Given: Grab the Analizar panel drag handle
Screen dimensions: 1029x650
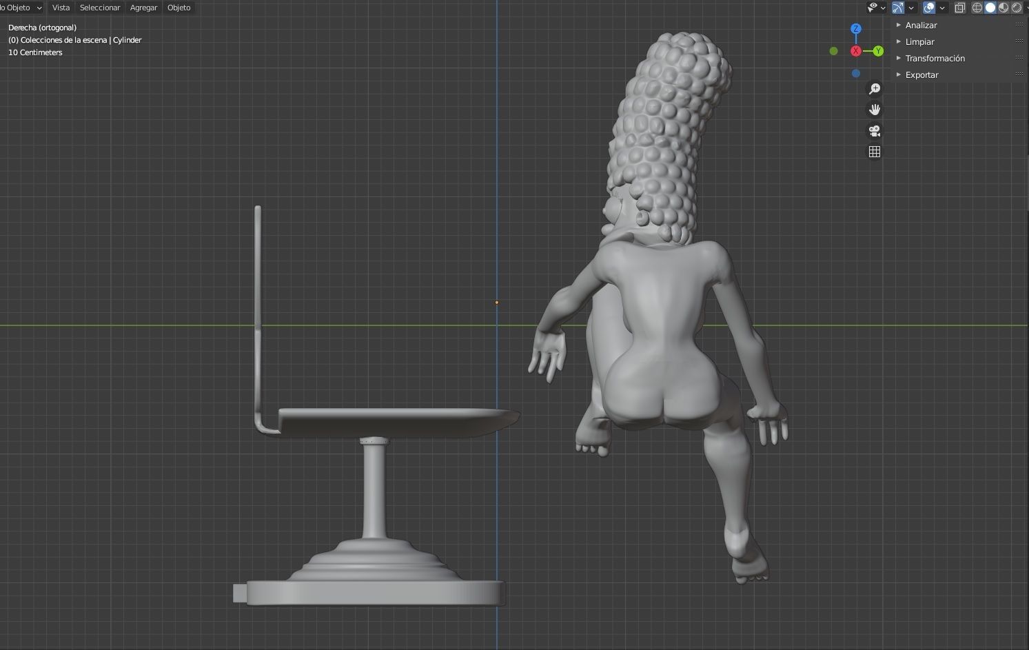Looking at the screenshot, I should (1019, 25).
